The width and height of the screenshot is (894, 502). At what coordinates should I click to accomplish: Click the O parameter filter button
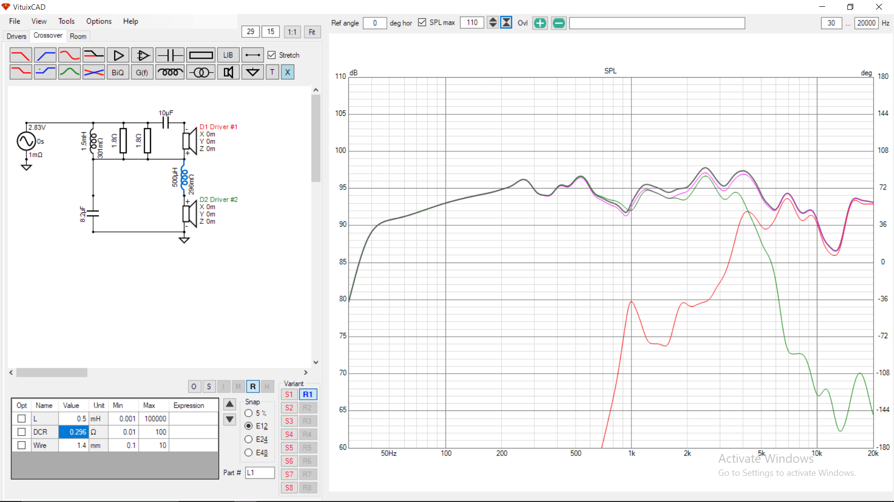click(194, 386)
